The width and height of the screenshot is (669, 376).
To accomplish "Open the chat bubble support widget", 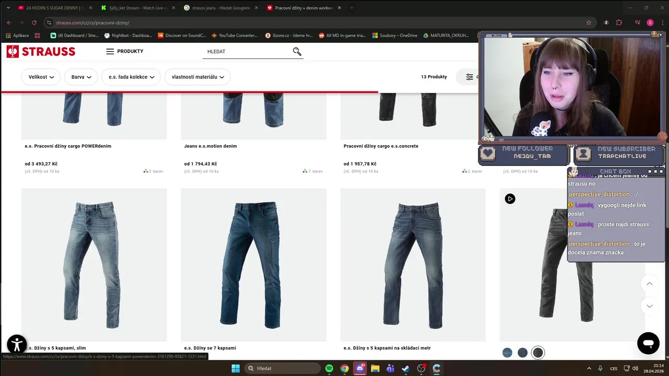I will coord(648,343).
